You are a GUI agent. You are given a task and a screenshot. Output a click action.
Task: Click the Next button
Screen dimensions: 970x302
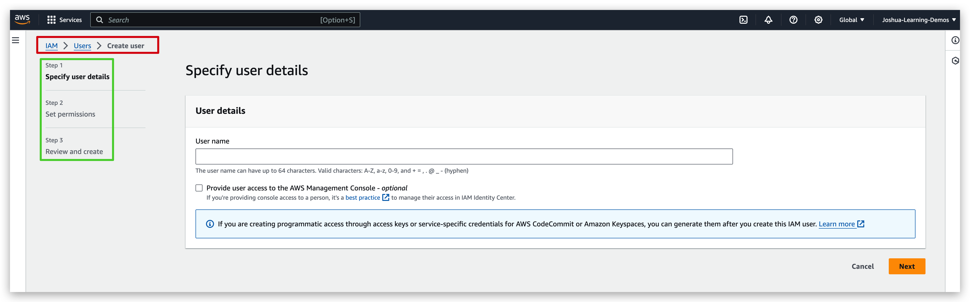907,266
